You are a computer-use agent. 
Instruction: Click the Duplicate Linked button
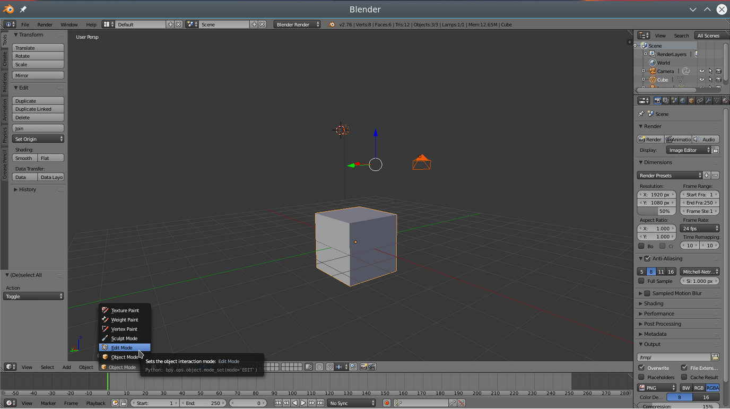click(38, 109)
